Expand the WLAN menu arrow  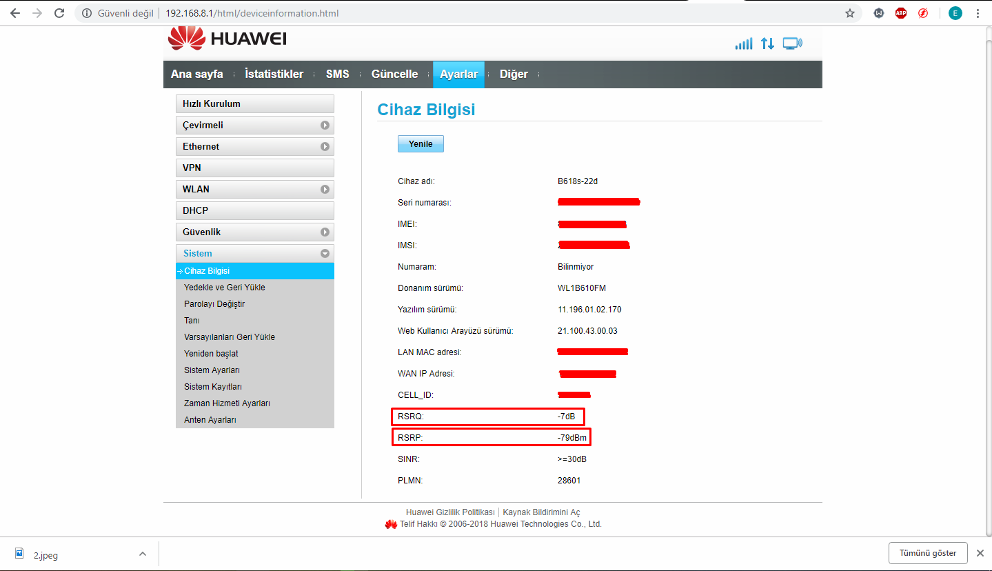tap(325, 189)
